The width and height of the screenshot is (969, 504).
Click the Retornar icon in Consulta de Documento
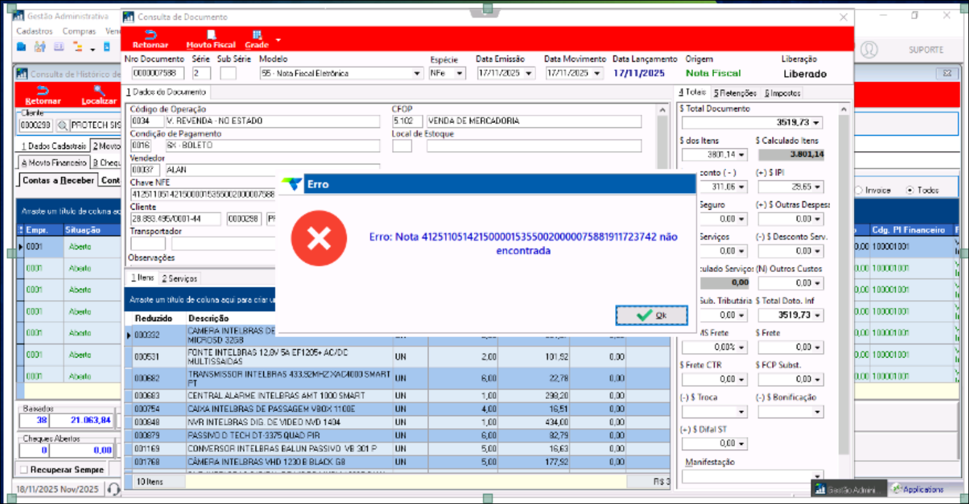click(x=150, y=36)
